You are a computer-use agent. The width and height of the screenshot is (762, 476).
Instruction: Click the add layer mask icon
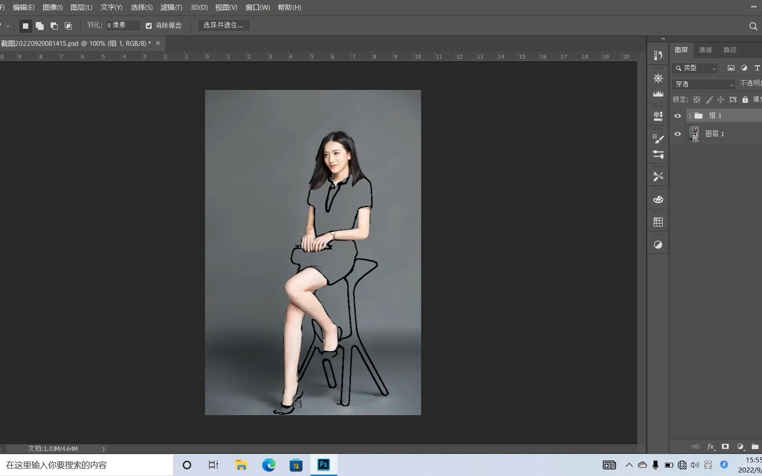click(x=725, y=446)
